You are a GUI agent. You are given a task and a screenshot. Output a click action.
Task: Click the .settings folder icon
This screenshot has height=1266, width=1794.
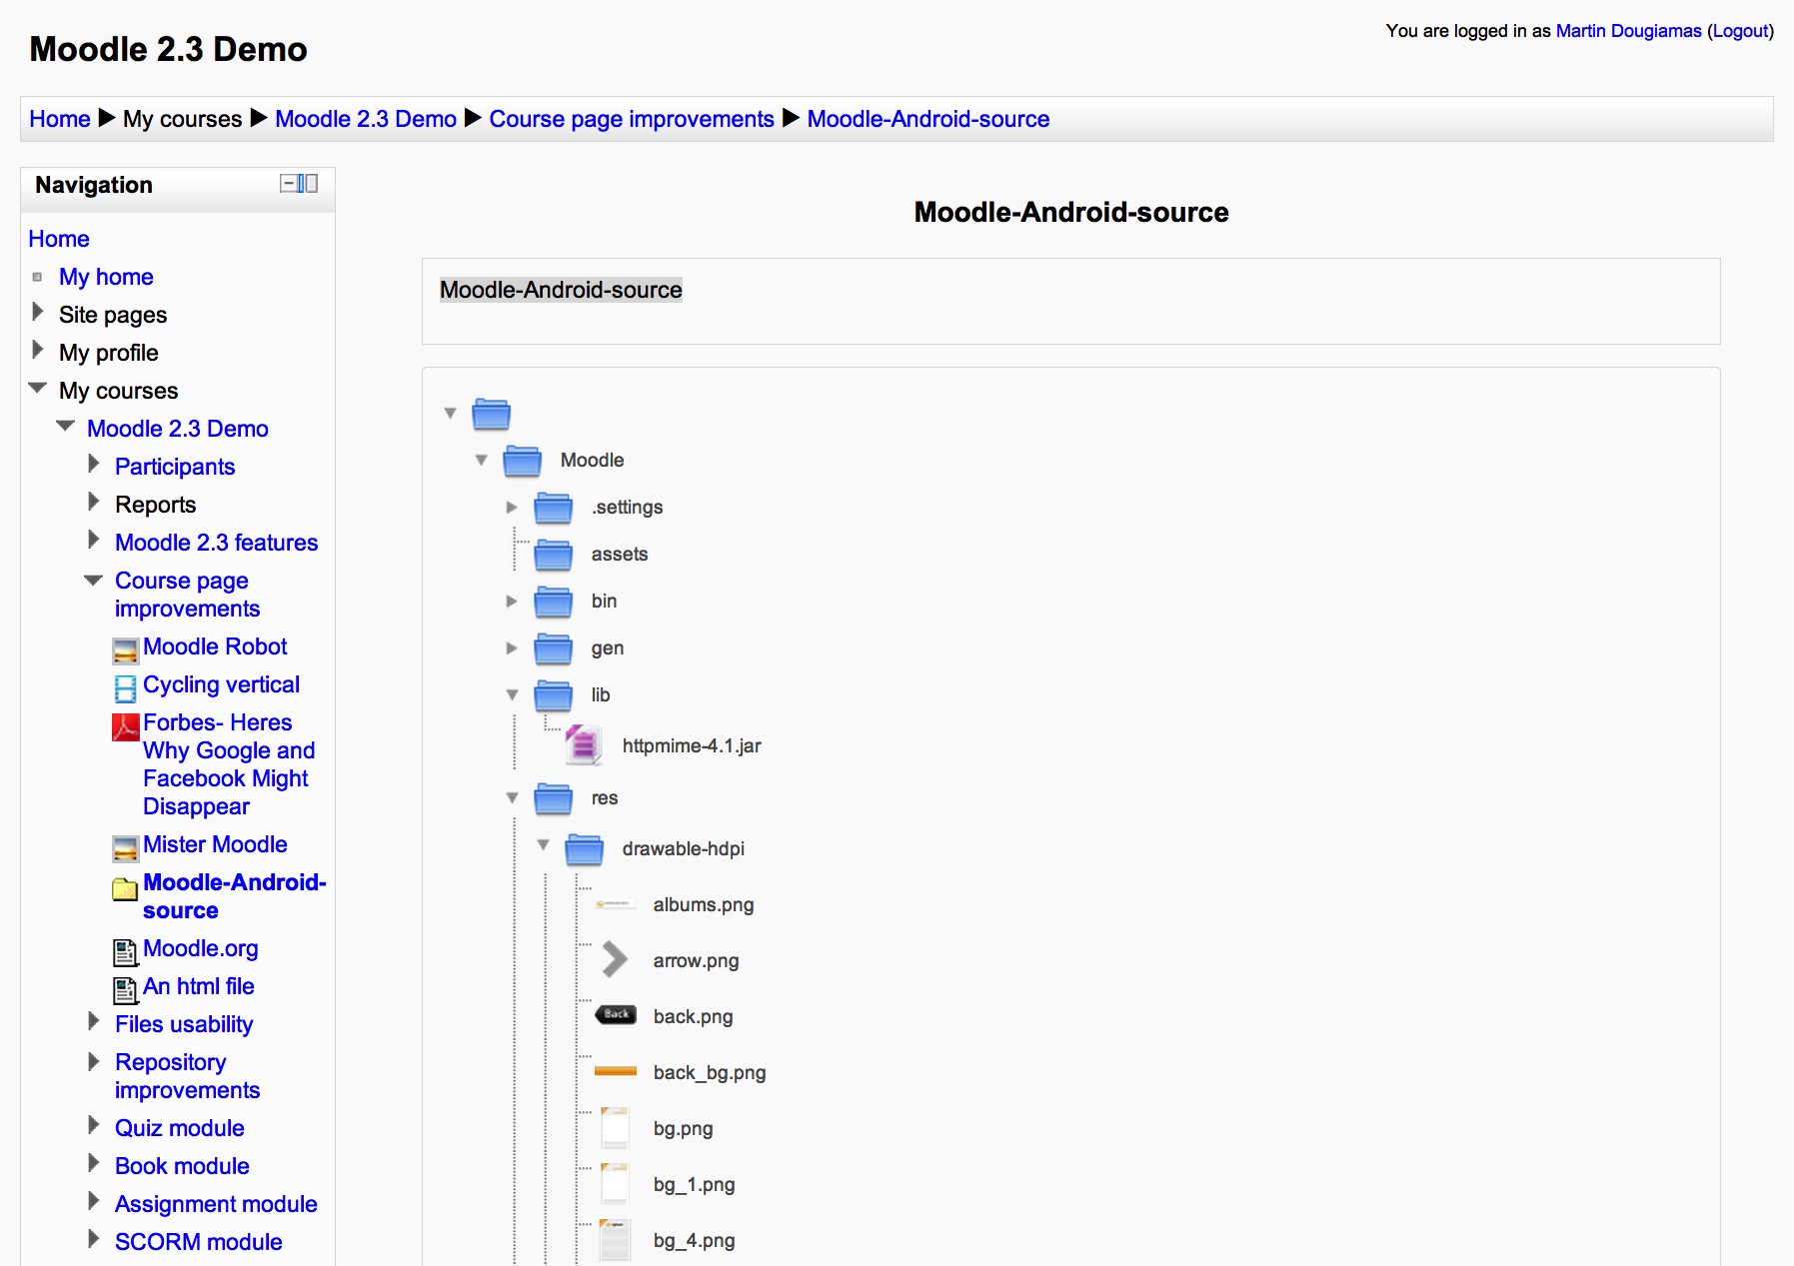[553, 508]
